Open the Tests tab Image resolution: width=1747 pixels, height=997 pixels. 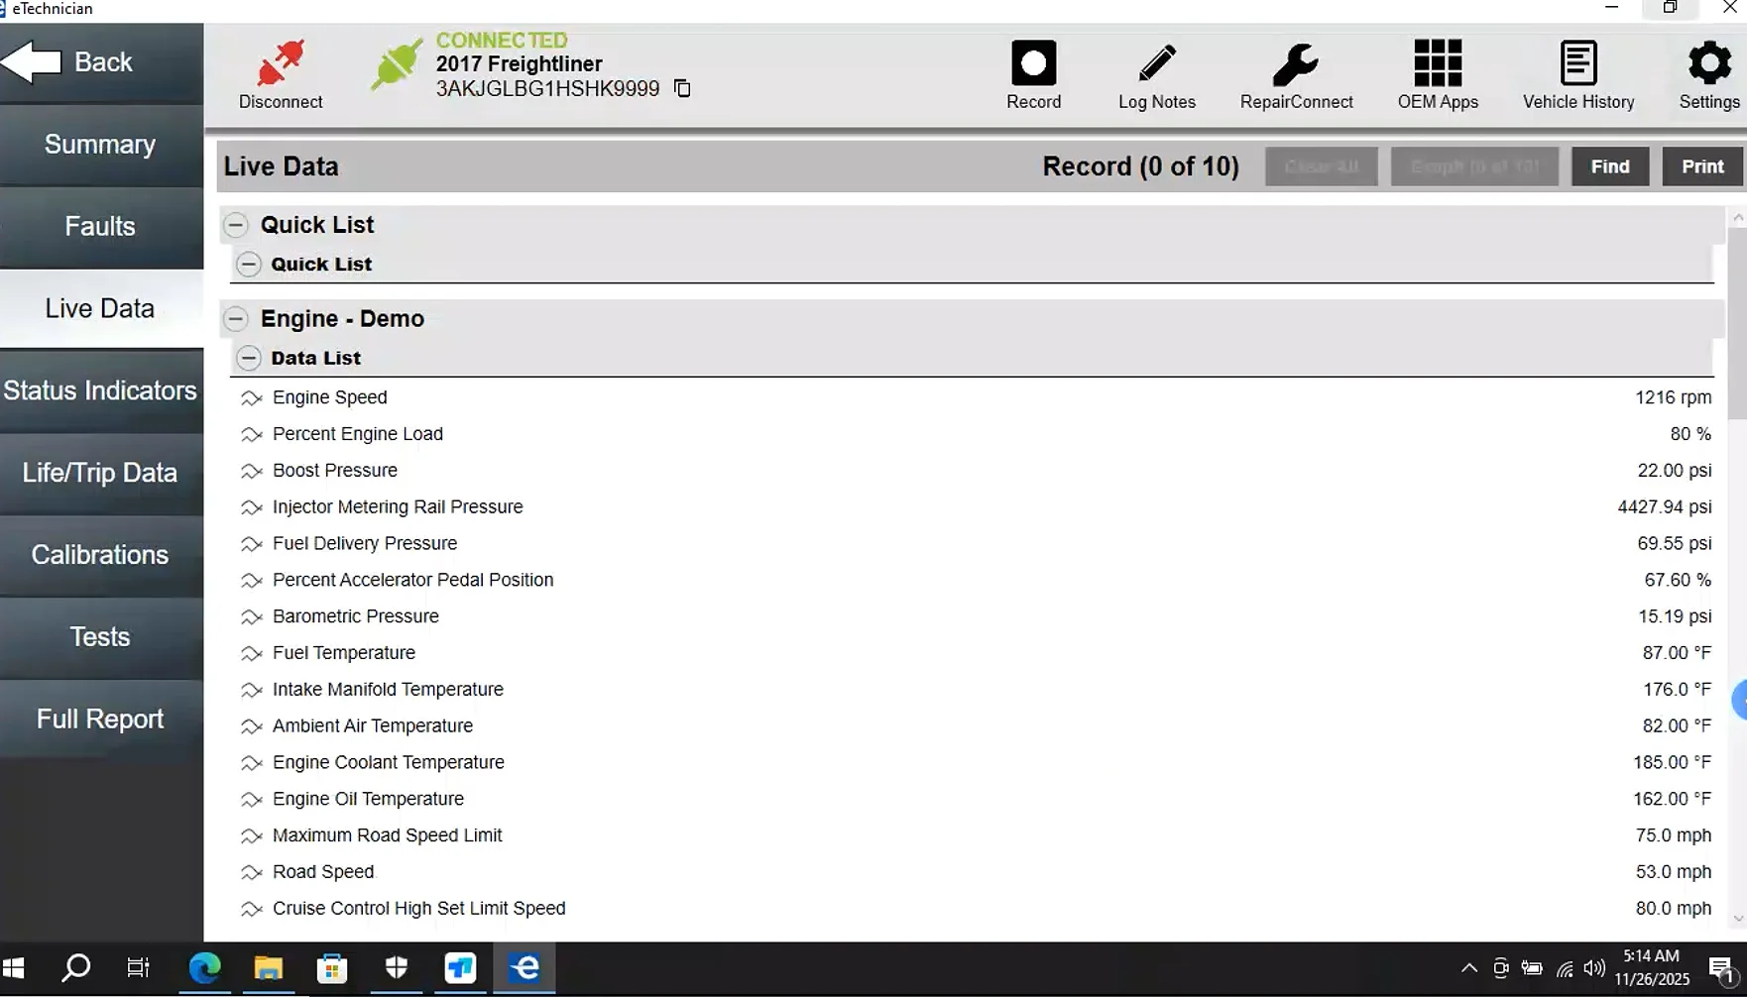tap(101, 637)
